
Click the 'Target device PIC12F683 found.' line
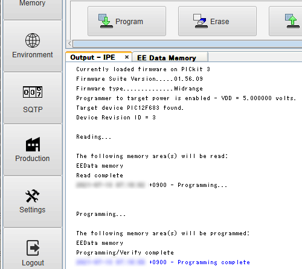(x=130, y=108)
